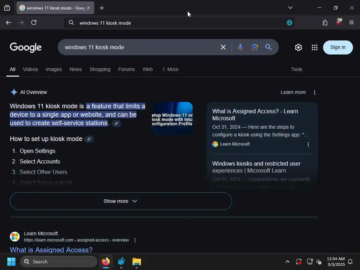The image size is (360, 270).
Task: Open the list all tabs dropdown
Action: (290, 8)
